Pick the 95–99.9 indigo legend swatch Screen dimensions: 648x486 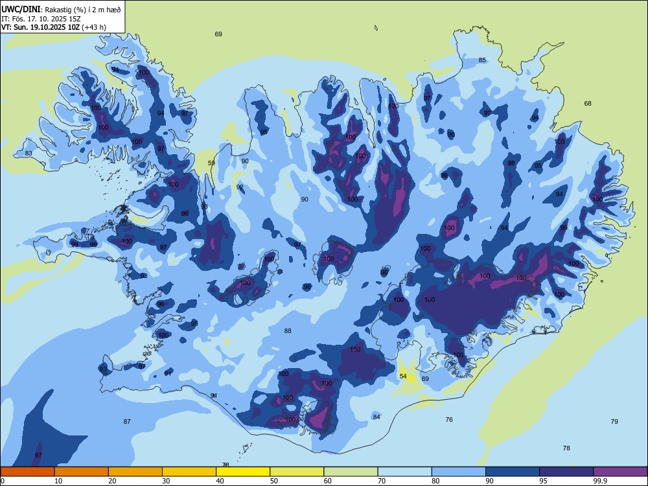[566, 472]
